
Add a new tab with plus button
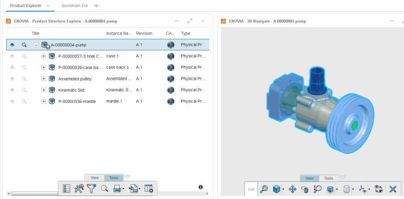click(96, 6)
